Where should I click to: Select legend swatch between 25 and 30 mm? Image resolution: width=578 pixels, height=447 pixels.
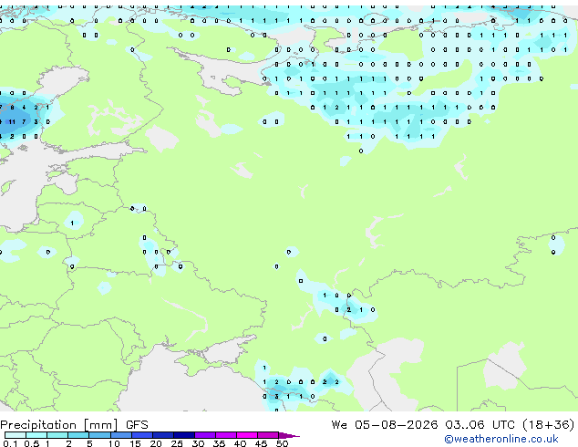(x=184, y=435)
